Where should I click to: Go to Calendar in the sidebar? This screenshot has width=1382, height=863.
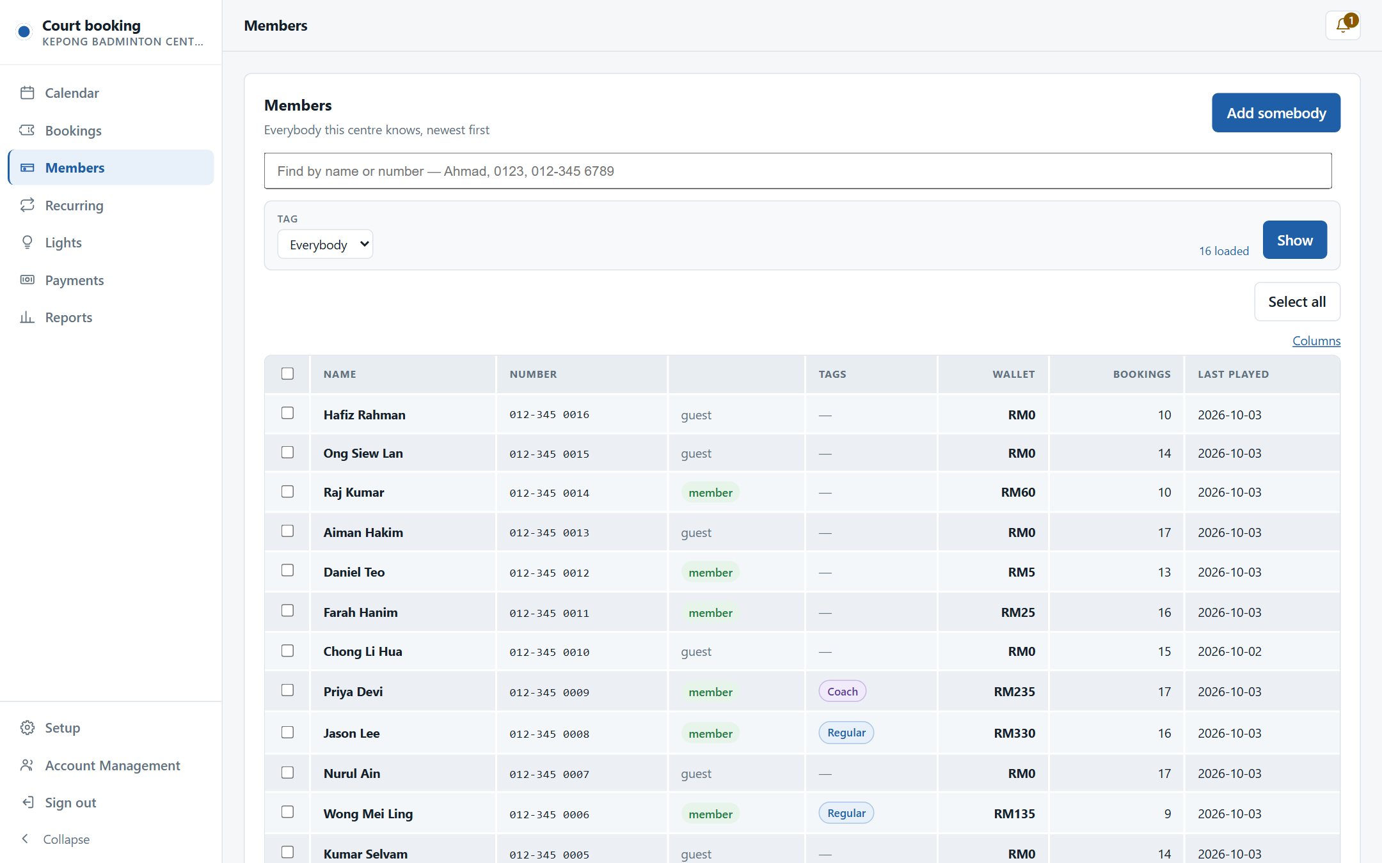pos(111,93)
